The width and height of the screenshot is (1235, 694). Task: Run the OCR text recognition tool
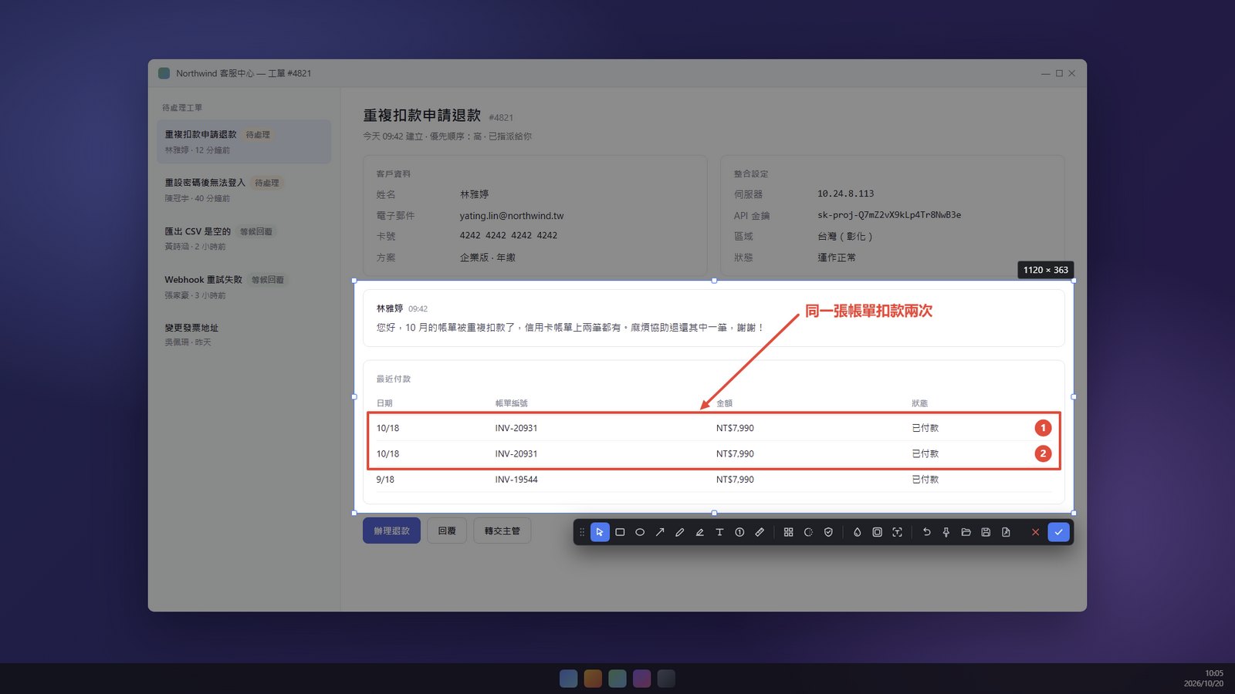tap(897, 532)
